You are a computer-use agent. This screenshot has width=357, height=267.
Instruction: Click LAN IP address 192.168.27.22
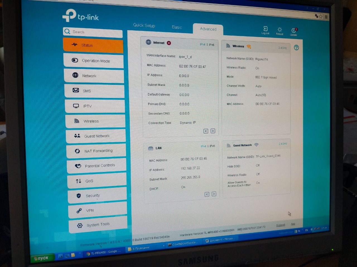point(190,168)
